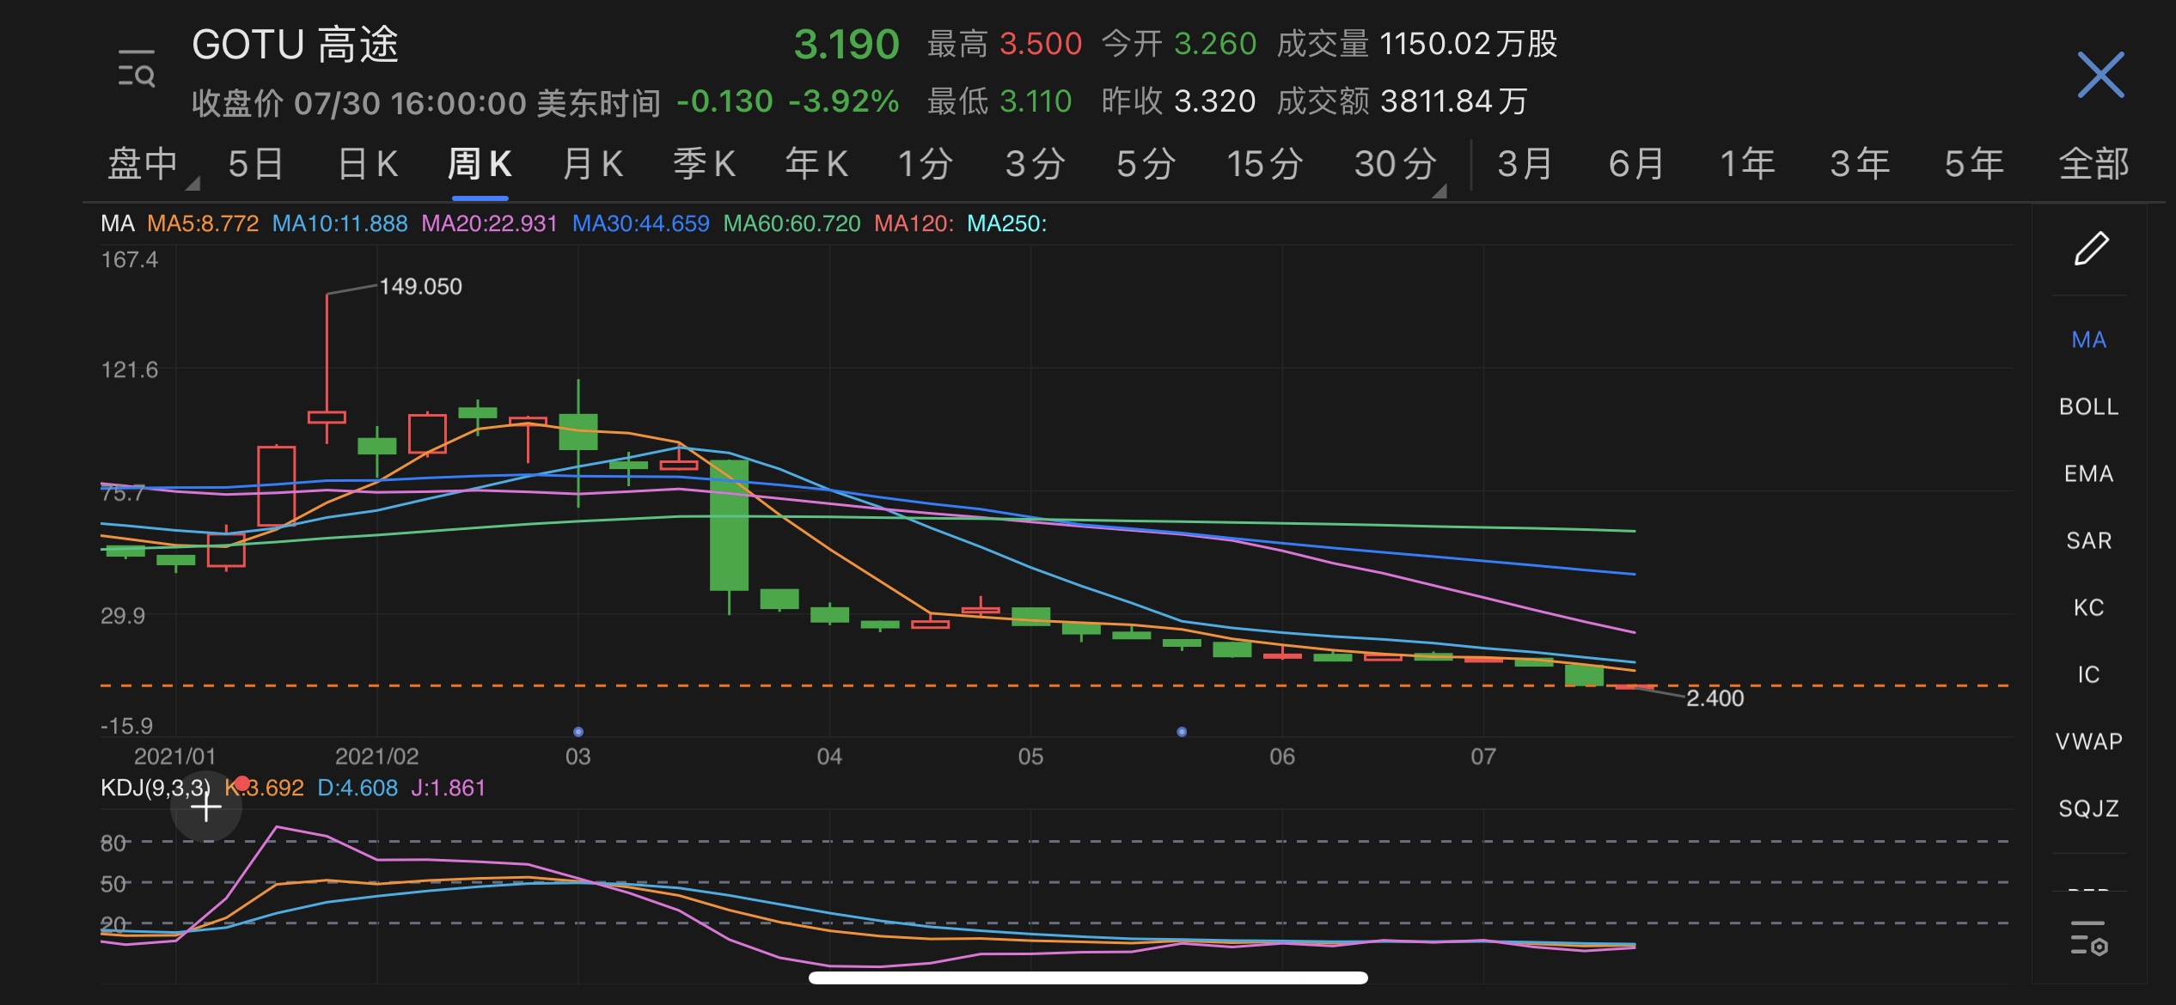This screenshot has width=2176, height=1005.
Task: Select the SAR indicator option
Action: (2088, 540)
